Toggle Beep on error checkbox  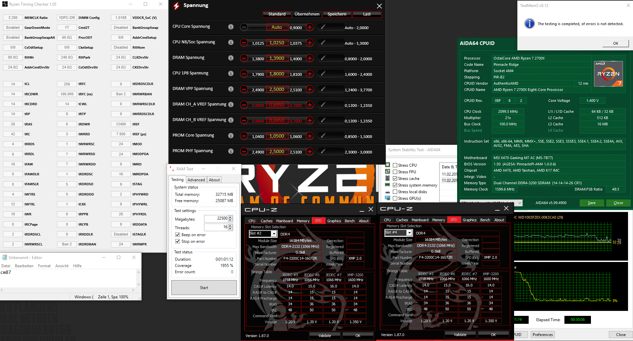pyautogui.click(x=178, y=235)
